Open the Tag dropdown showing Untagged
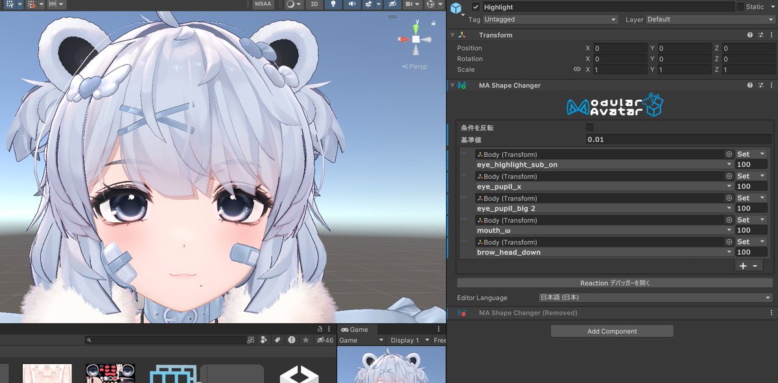 coord(550,19)
